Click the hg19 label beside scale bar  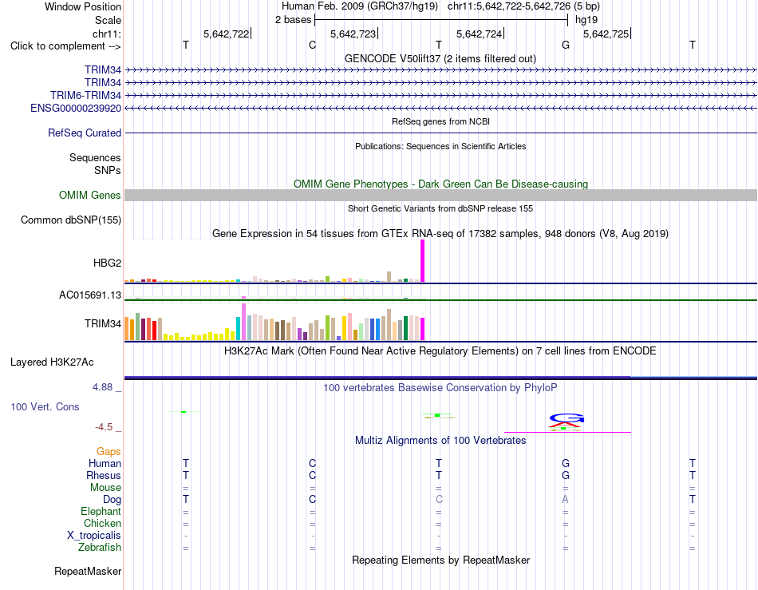(x=586, y=20)
